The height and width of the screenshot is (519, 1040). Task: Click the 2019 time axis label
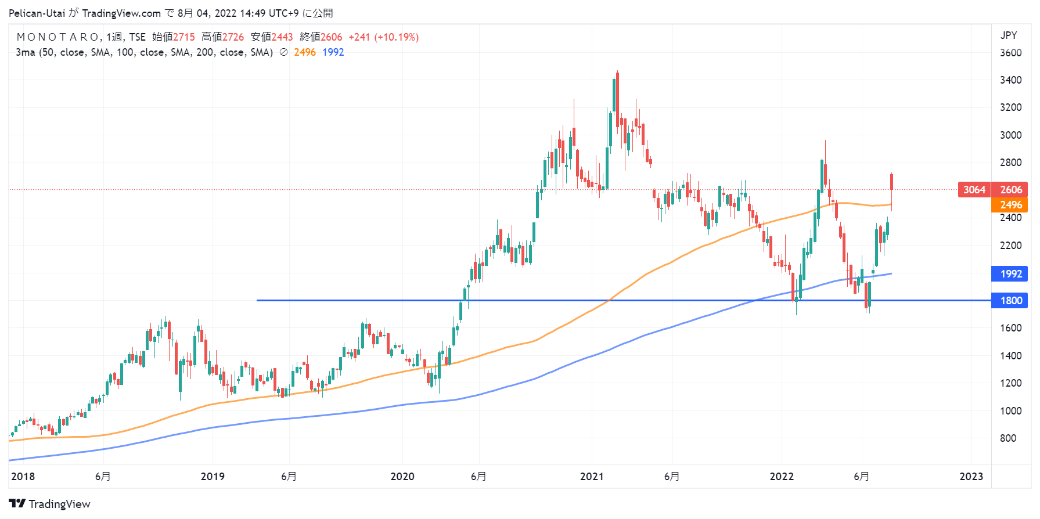tap(213, 477)
